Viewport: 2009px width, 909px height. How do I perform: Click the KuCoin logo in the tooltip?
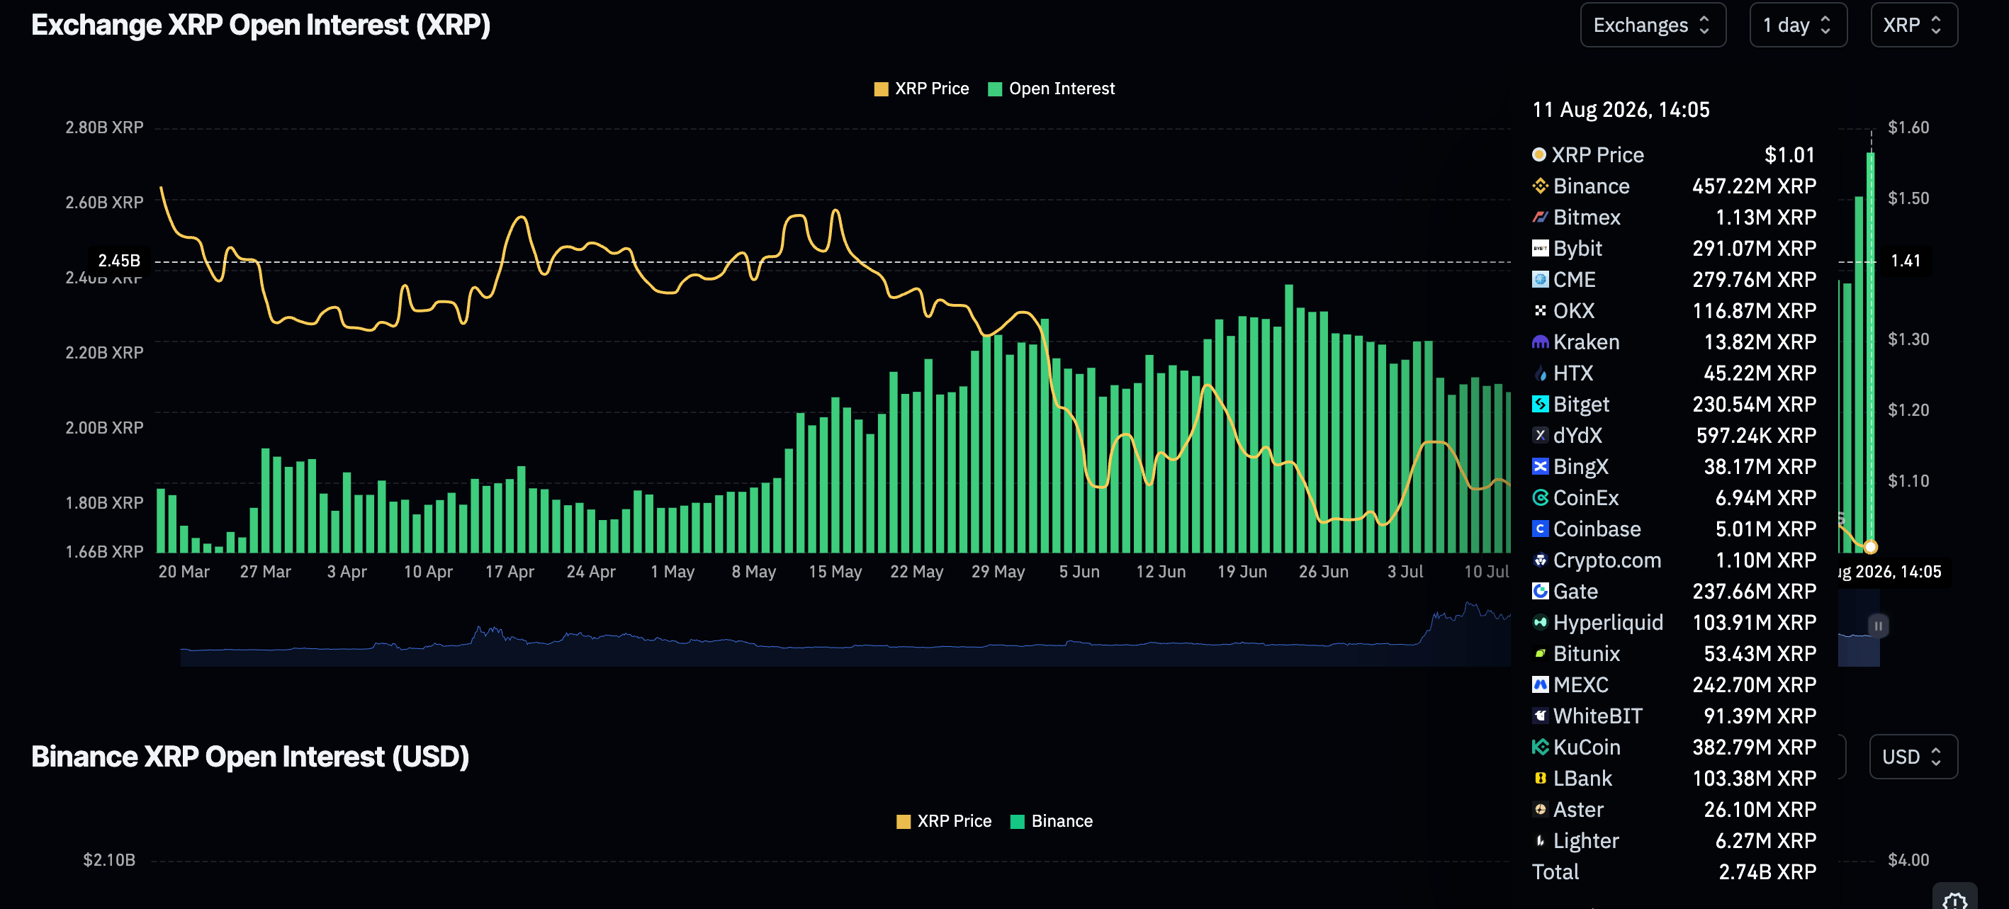click(1539, 747)
